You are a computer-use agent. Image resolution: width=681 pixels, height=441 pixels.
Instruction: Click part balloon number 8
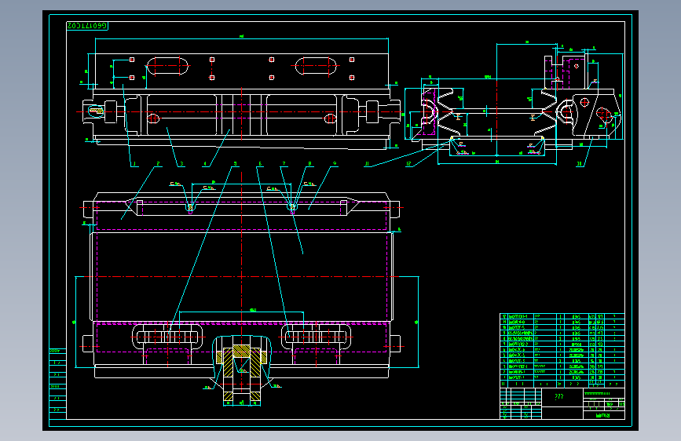pyautogui.click(x=309, y=164)
